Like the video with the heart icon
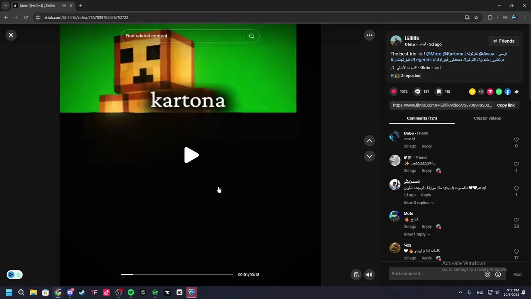 [394, 92]
